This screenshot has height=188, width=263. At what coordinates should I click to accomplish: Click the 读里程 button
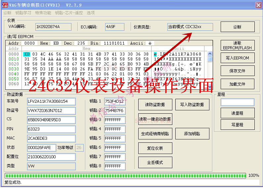[238, 113]
